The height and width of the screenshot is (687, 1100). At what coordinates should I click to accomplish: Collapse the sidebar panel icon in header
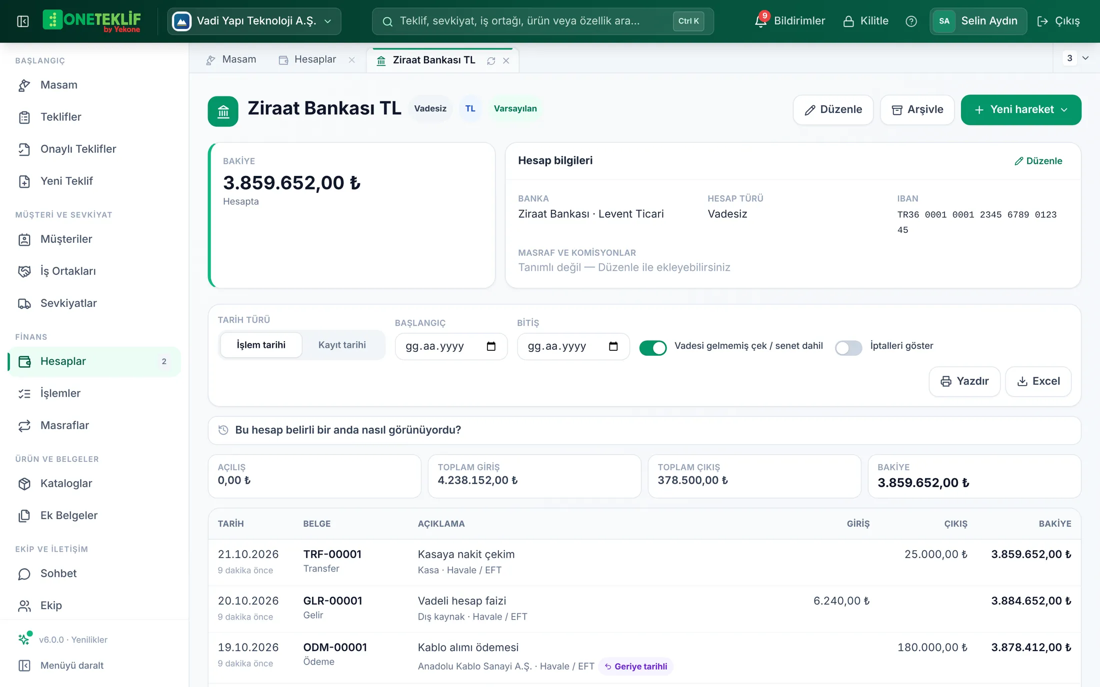click(x=23, y=21)
